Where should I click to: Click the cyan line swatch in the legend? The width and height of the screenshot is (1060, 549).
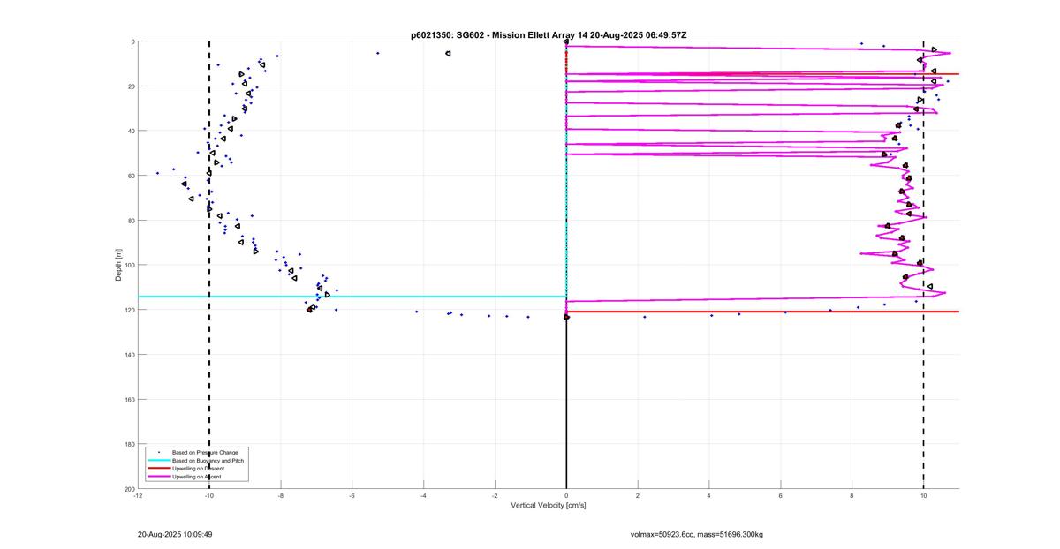point(158,460)
